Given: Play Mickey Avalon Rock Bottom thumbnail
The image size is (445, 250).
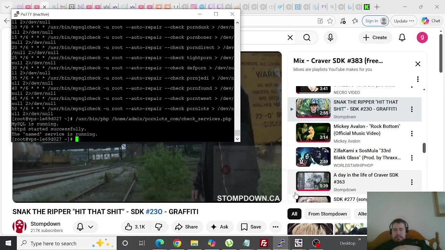Looking at the screenshot, I should pyautogui.click(x=313, y=133).
